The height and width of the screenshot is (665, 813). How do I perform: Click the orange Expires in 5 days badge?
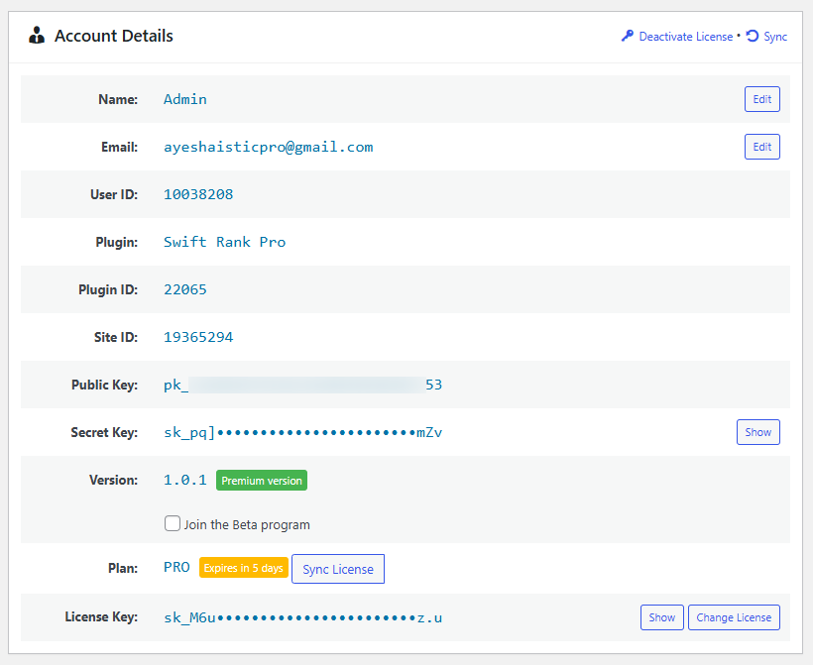[241, 568]
